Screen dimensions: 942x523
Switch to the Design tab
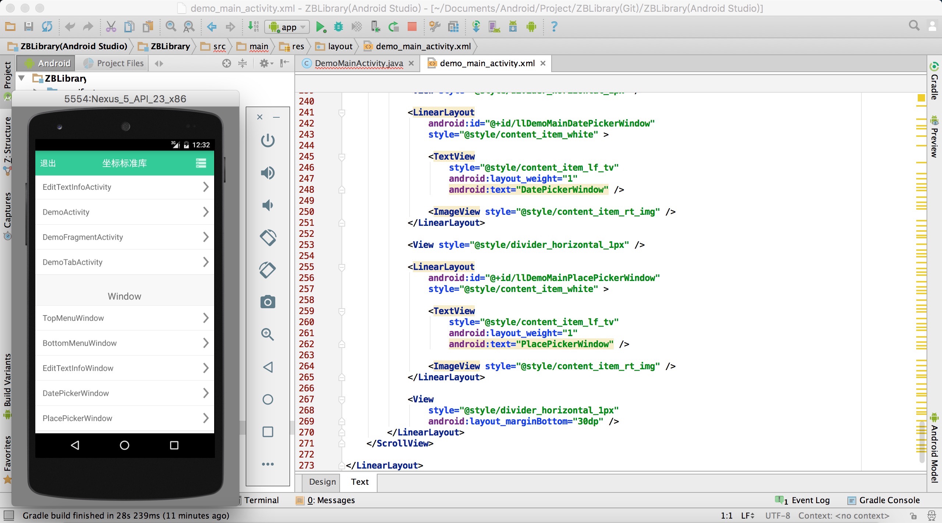321,481
